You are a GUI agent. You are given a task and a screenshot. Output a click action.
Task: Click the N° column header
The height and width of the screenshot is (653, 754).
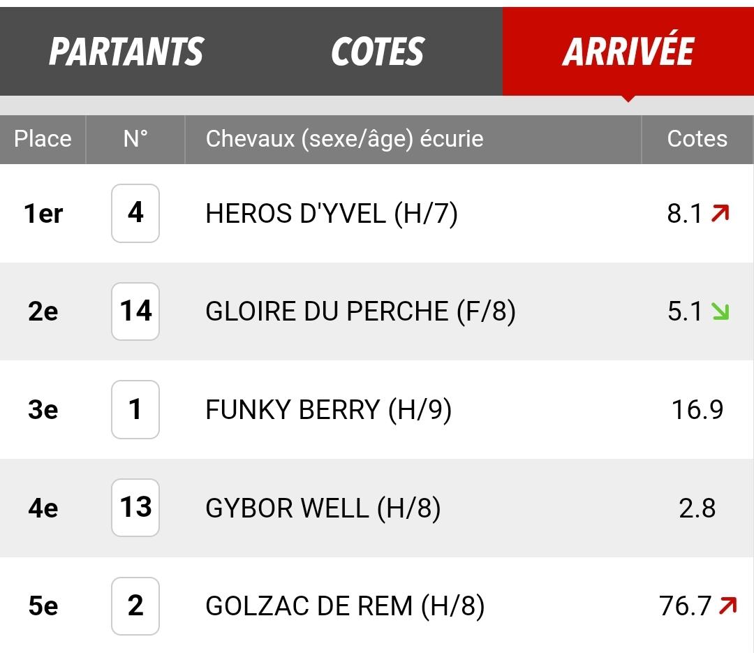135,139
